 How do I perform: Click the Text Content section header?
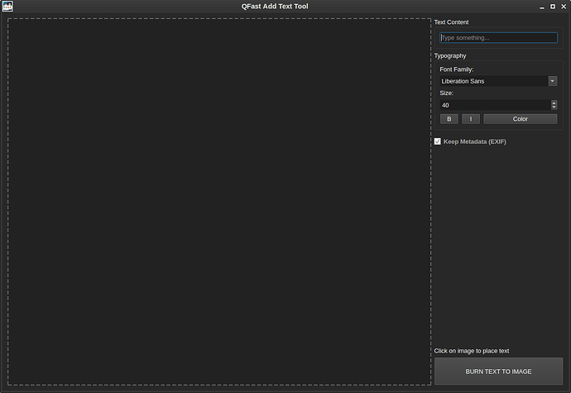tap(451, 22)
